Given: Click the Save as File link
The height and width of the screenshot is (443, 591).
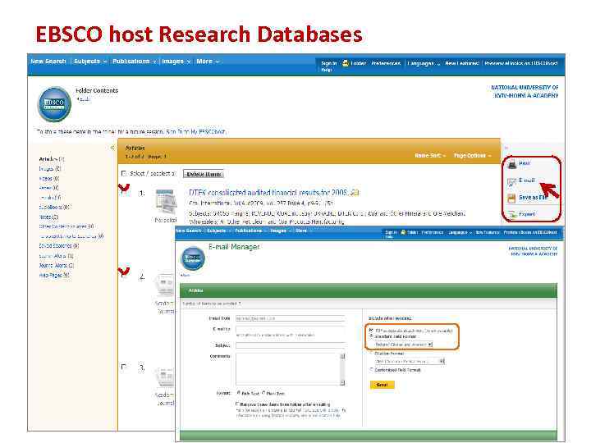Looking at the screenshot, I should pyautogui.click(x=533, y=198).
